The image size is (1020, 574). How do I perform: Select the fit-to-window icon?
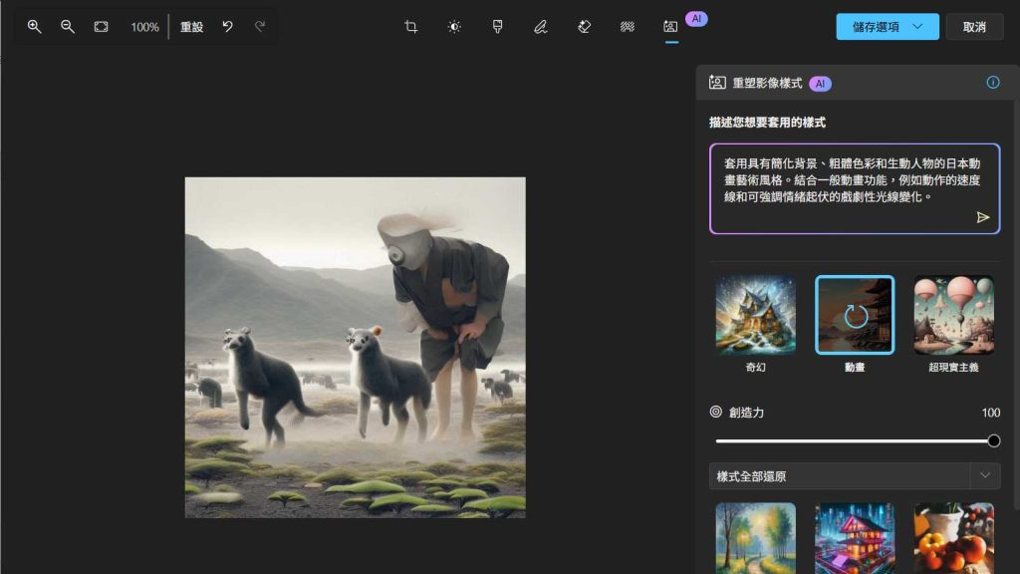(101, 27)
